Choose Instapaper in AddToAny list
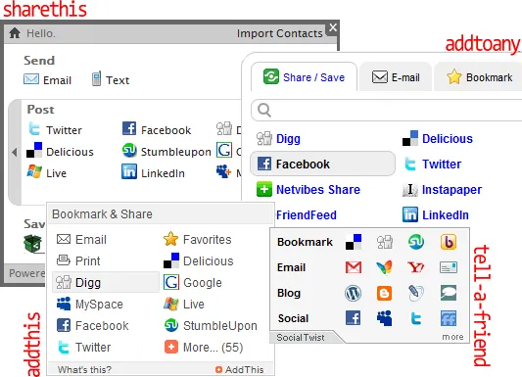Image resolution: width=522 pixels, height=377 pixels. tap(442, 189)
